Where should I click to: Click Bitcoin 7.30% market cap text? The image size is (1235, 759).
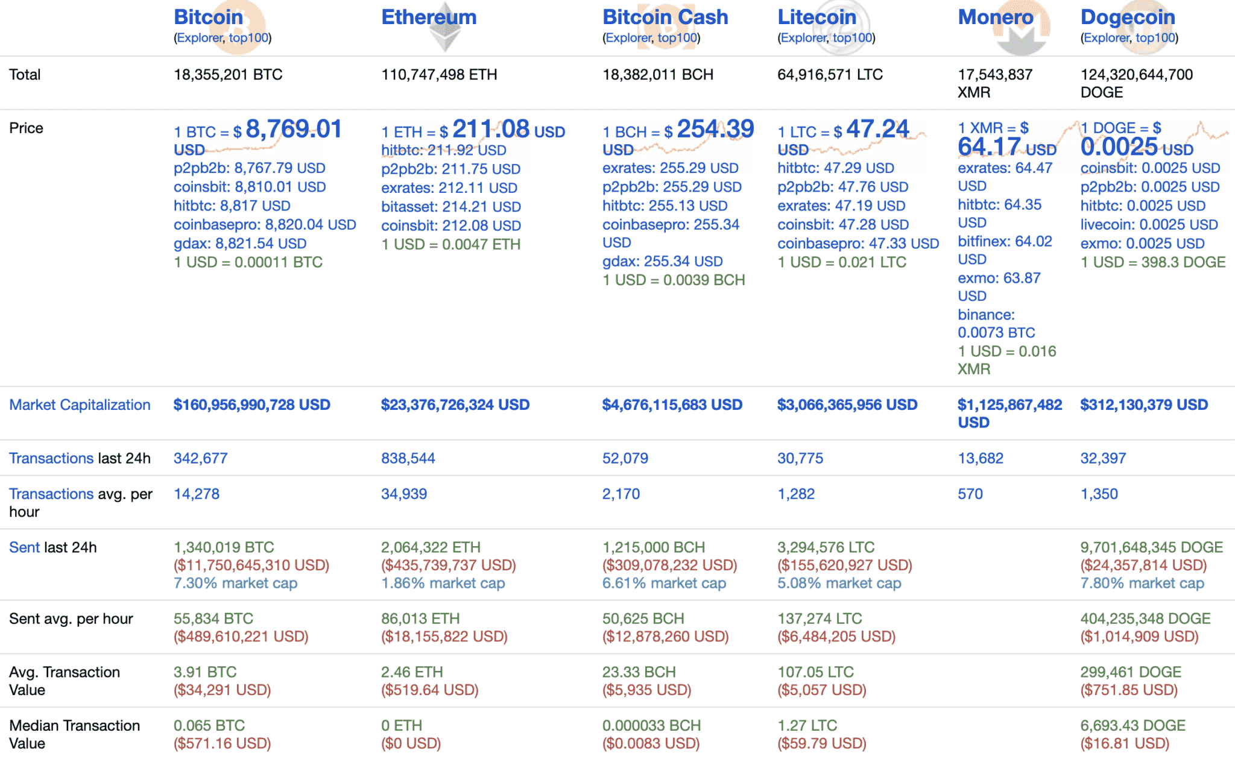[x=236, y=584]
